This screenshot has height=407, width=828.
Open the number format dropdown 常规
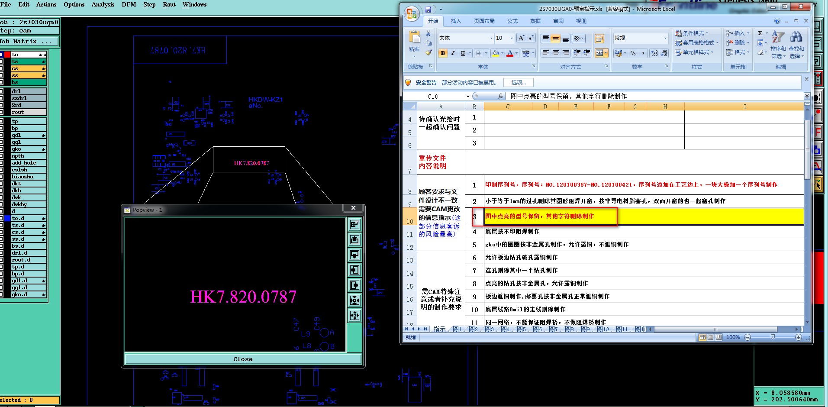(665, 38)
